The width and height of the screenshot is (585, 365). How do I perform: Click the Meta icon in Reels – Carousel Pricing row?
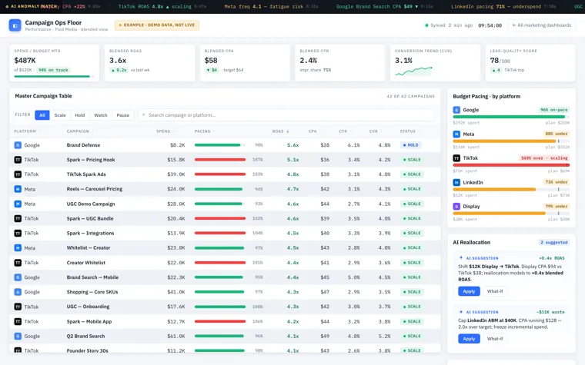click(18, 189)
